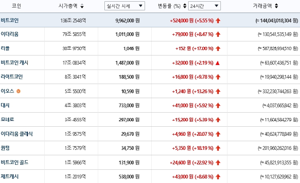Open the 리플 coin link
Viewport: 300px width, 183px height.
click(5, 48)
